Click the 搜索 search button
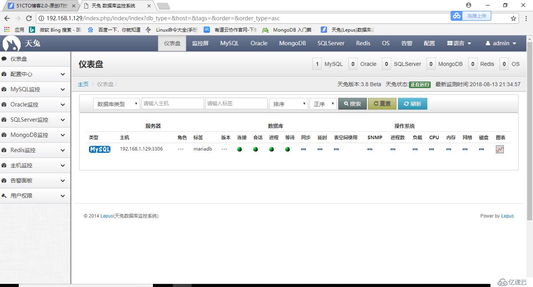Viewport: 533px width, 287px height. click(352, 104)
